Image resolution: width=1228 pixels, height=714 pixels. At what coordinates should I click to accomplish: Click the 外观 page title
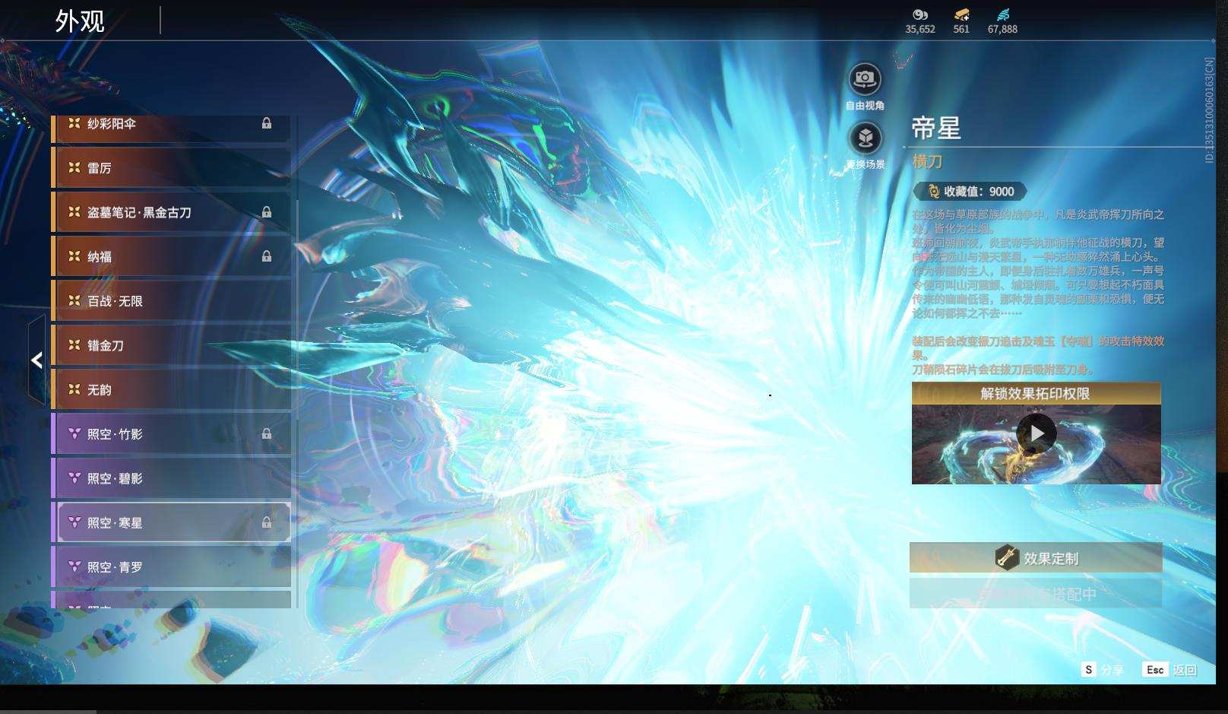80,21
